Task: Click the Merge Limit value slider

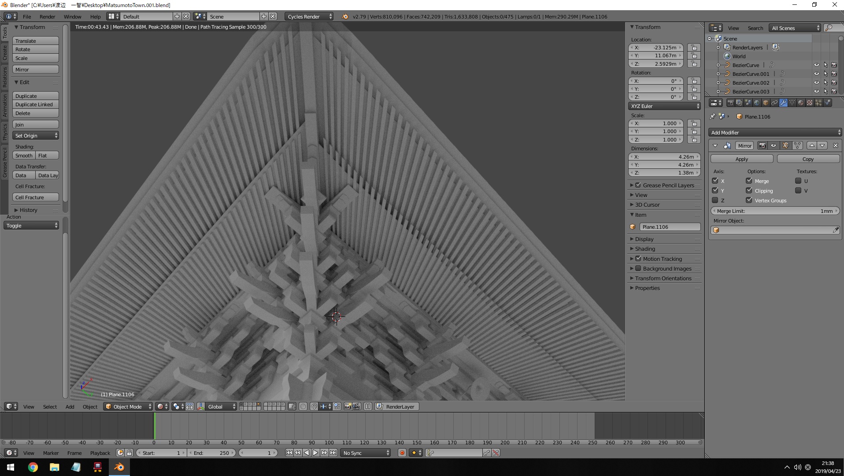Action: pos(775,211)
